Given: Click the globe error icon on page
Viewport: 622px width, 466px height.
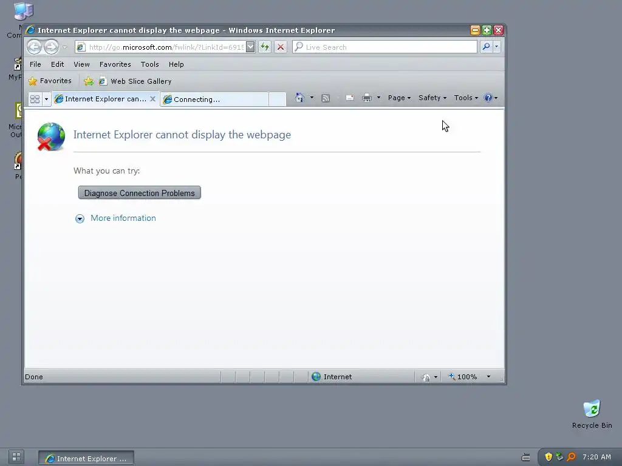Looking at the screenshot, I should [51, 137].
